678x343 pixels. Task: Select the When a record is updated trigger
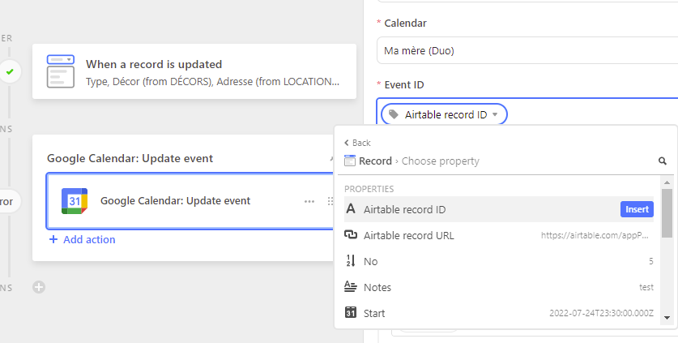[x=194, y=71]
